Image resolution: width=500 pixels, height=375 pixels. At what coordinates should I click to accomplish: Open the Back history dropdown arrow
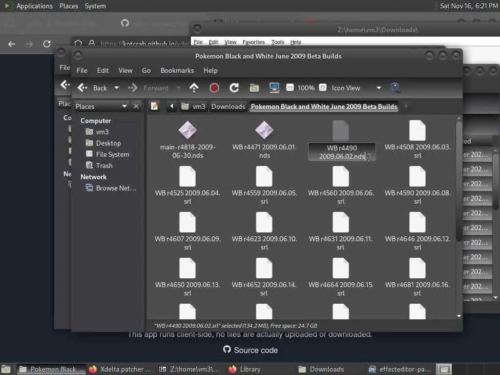117,88
